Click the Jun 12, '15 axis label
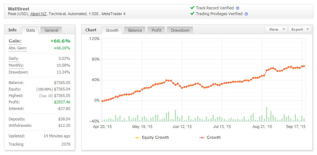The height and width of the screenshot is (155, 317). click(x=182, y=127)
